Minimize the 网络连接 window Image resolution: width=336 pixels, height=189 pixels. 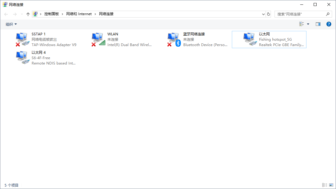pos(302,4)
